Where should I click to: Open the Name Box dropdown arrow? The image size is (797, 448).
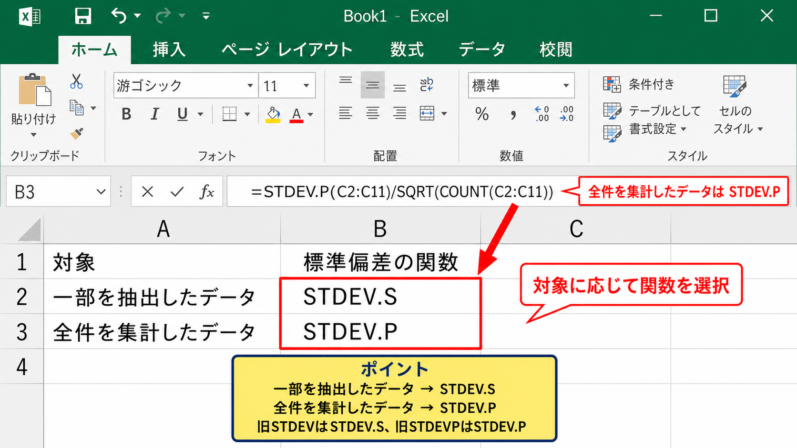(x=101, y=192)
